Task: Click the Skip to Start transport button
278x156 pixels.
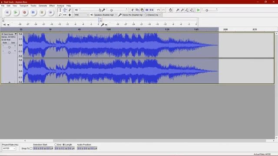Action: [x=7, y=13]
